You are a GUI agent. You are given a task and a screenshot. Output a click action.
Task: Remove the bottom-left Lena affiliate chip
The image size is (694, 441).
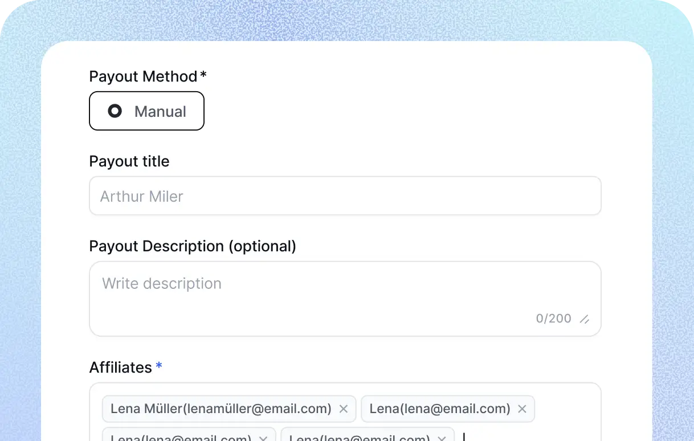[x=263, y=438]
